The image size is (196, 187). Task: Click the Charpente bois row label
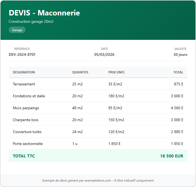[26, 120]
